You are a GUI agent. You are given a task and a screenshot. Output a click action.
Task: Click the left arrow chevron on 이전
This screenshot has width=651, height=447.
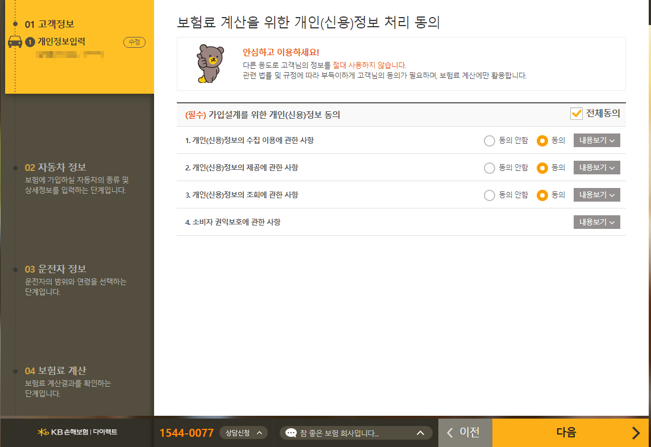(449, 432)
